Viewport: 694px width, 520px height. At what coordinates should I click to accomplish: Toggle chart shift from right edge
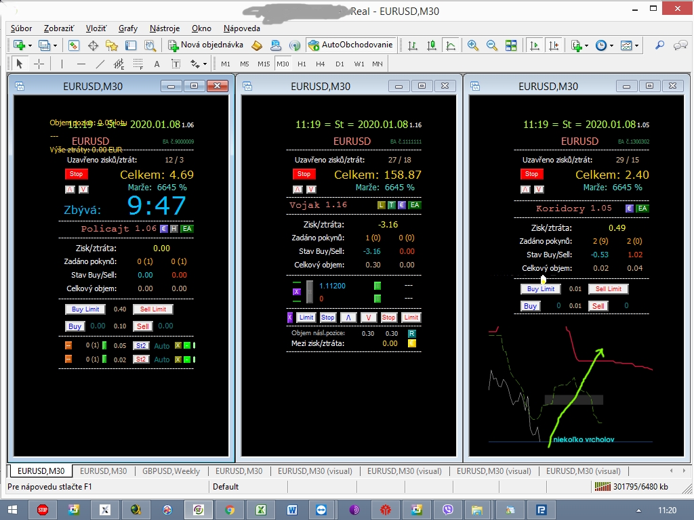[x=554, y=45]
